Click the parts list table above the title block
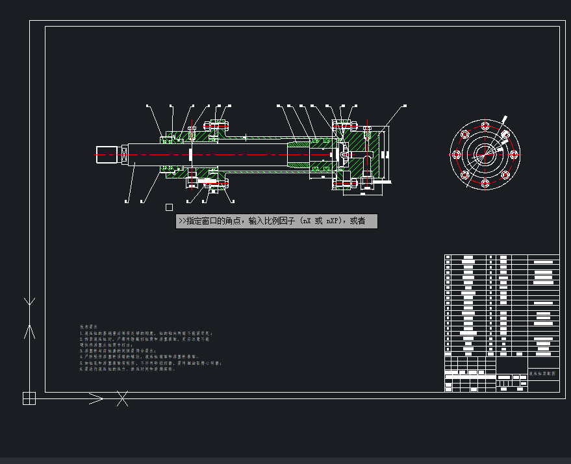571x464 pixels. 501,305
